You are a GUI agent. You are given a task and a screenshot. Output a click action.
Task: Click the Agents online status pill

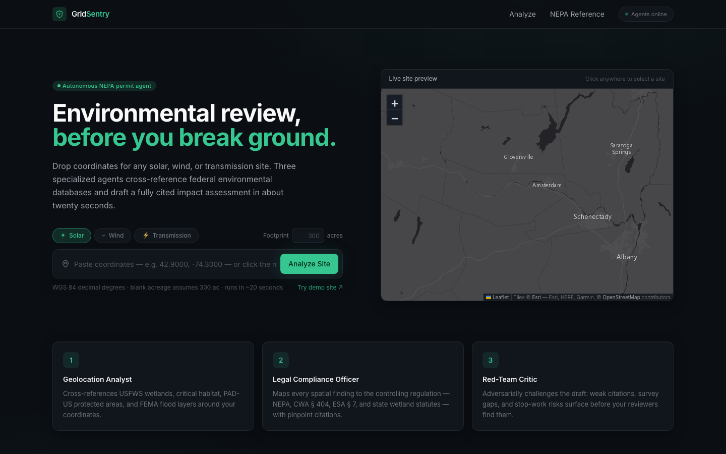point(646,14)
